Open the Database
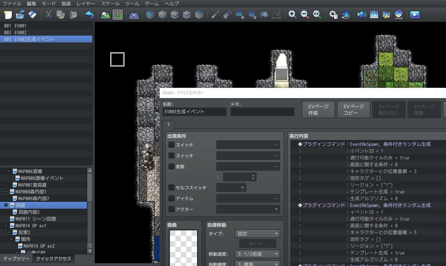 (333, 15)
